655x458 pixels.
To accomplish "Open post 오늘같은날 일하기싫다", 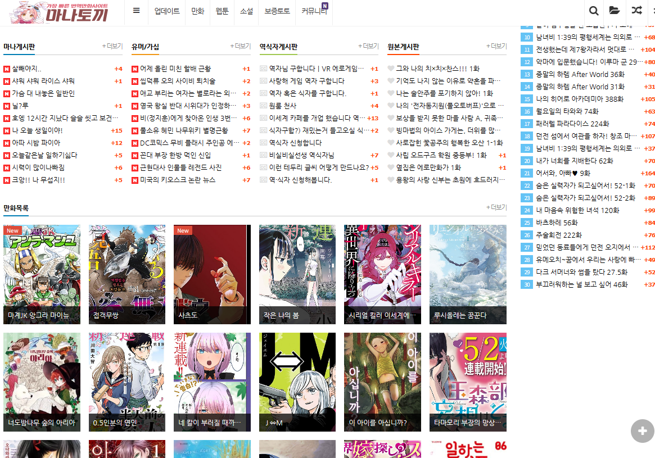I will pos(44,155).
